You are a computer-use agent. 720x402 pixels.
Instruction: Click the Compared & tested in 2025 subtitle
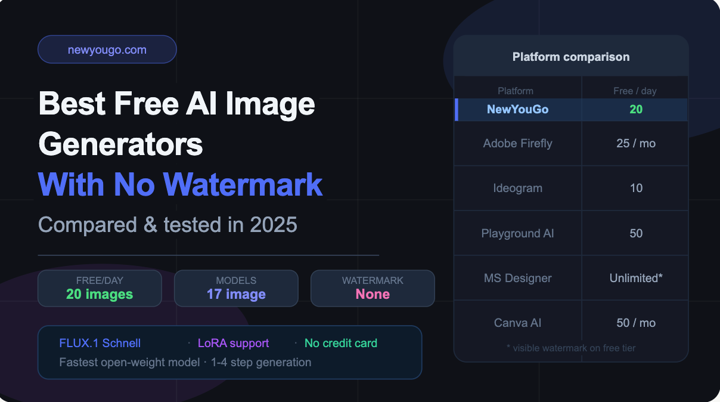coord(167,225)
